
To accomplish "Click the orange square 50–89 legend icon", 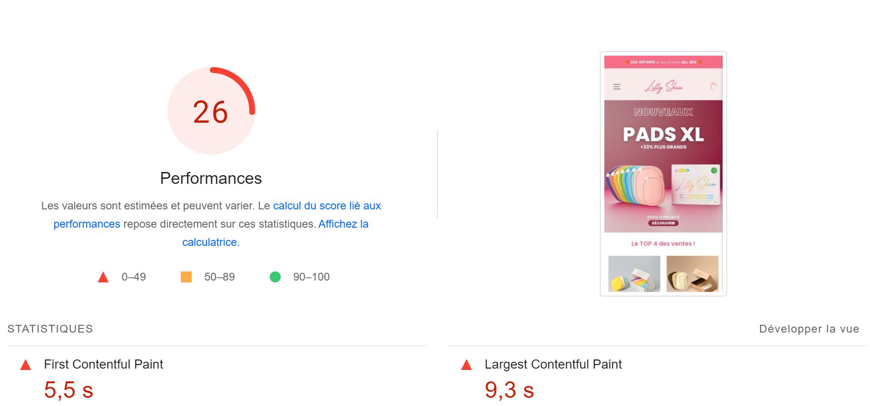I will tap(186, 277).
